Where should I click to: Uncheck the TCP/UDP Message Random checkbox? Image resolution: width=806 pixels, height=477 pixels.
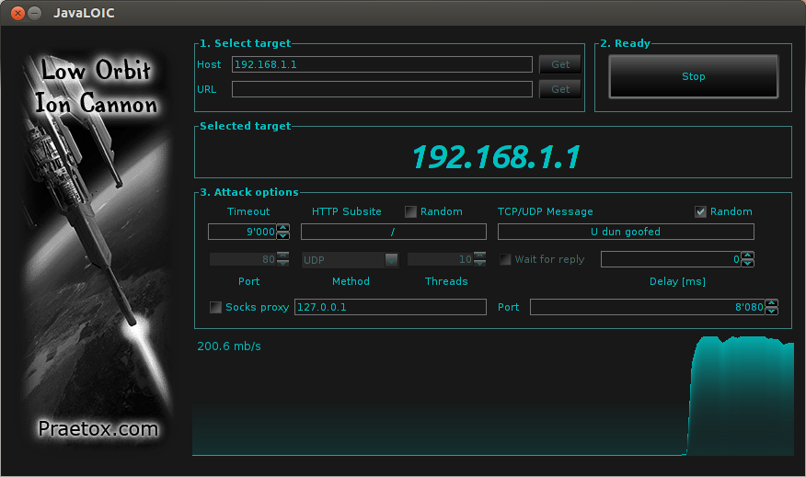tap(700, 211)
